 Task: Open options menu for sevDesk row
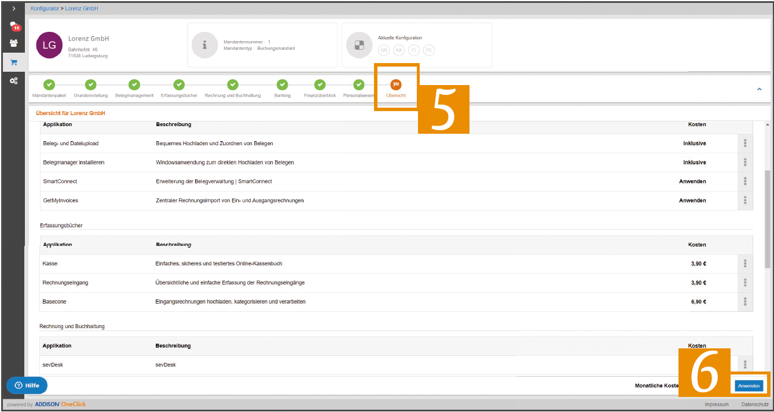pyautogui.click(x=745, y=365)
